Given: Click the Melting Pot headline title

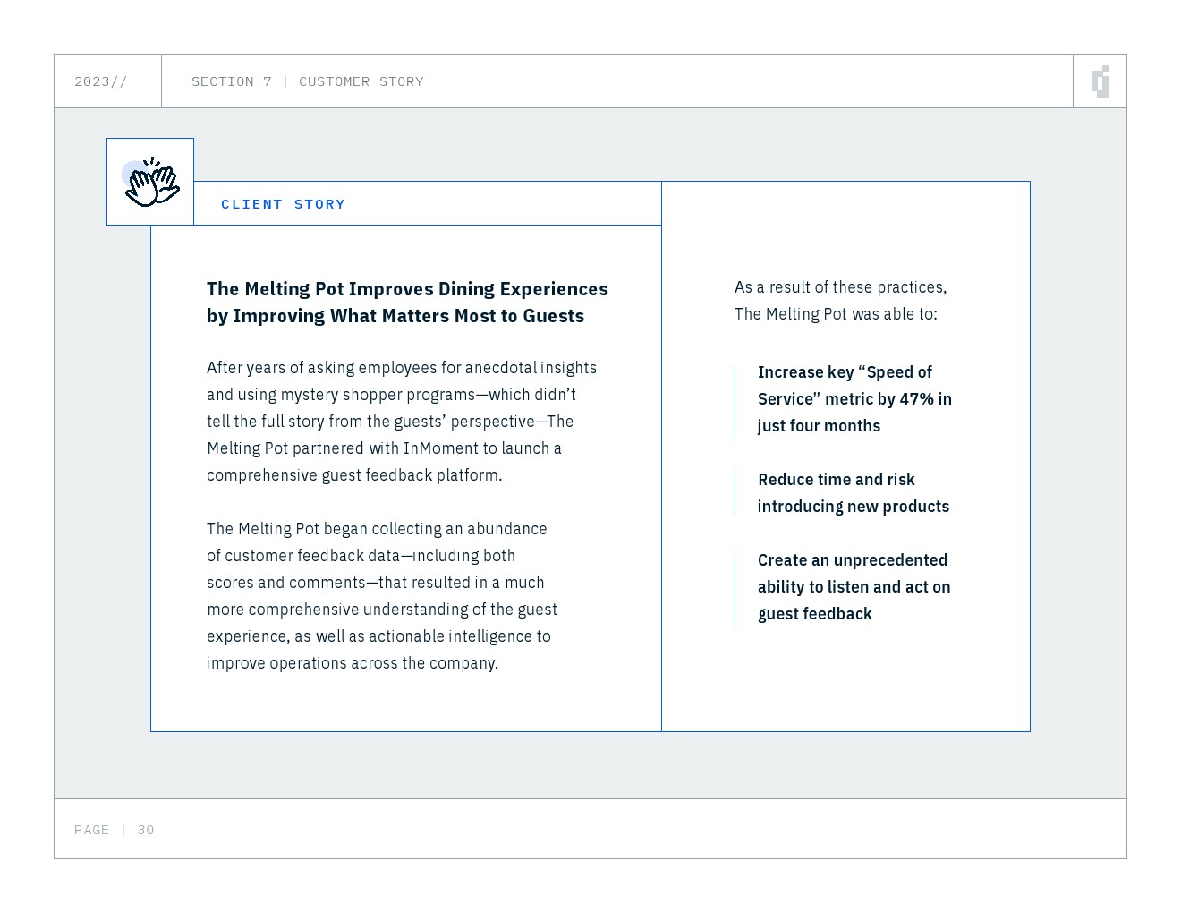Looking at the screenshot, I should pos(407,302).
